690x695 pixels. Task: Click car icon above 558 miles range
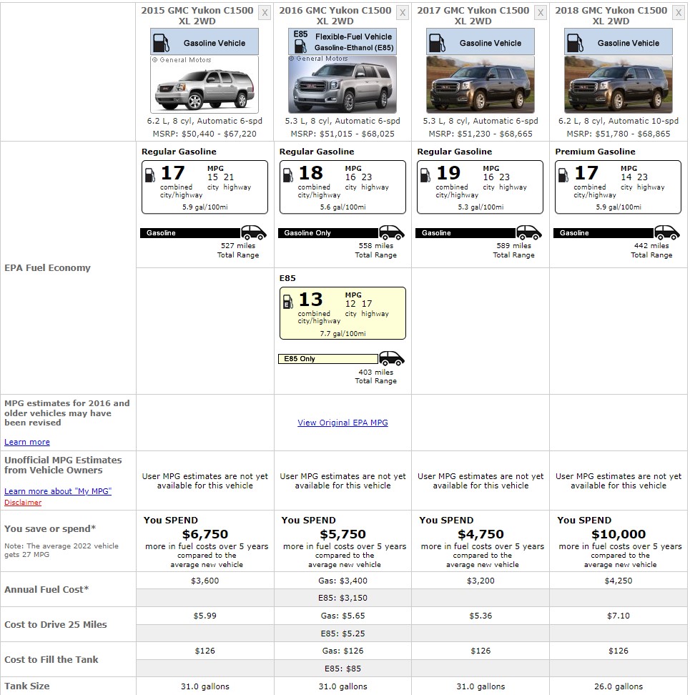392,232
